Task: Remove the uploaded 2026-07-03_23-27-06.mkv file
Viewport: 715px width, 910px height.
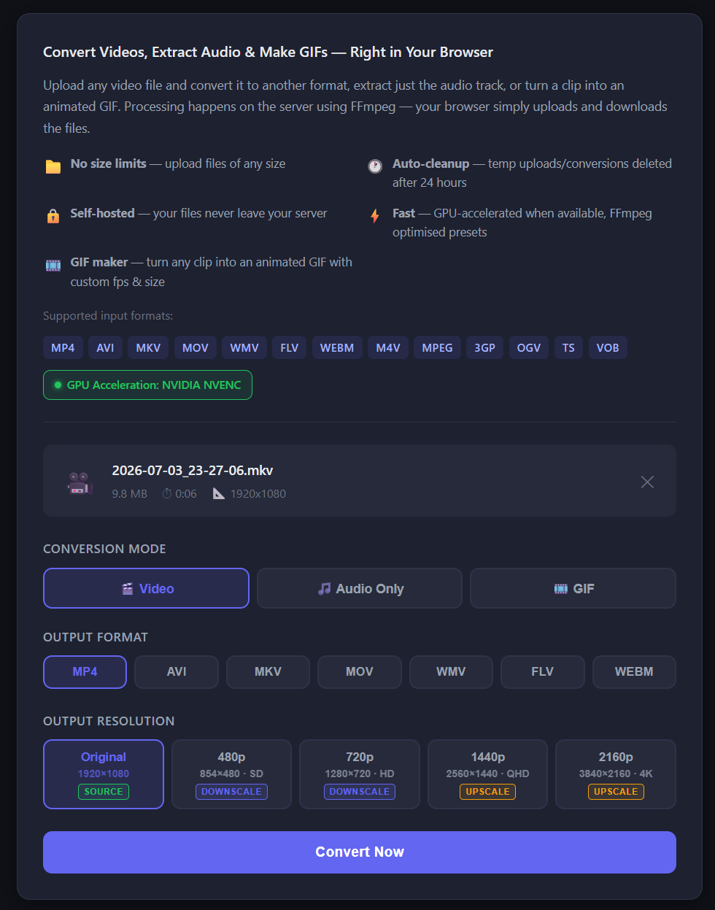Action: pos(647,482)
